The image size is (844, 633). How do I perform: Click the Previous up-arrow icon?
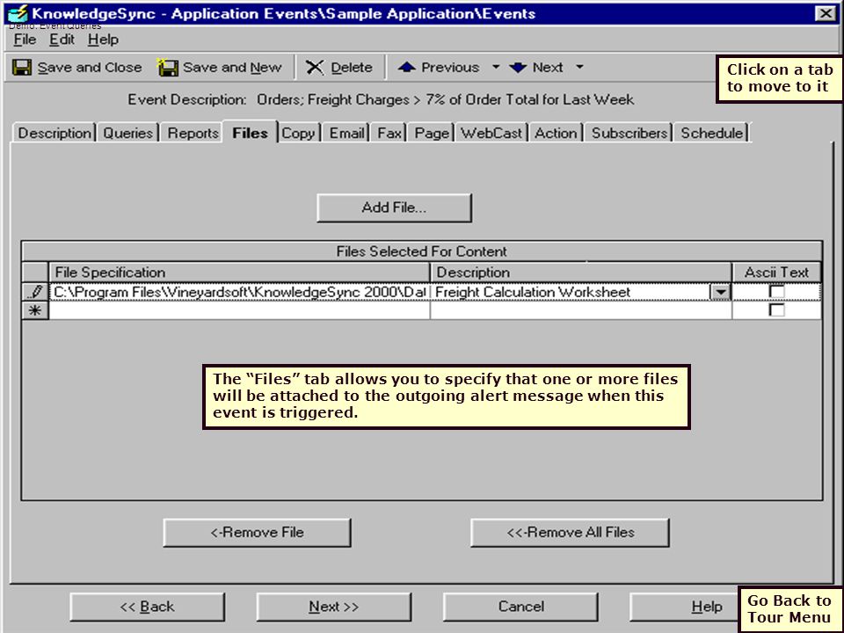pyautogui.click(x=407, y=68)
